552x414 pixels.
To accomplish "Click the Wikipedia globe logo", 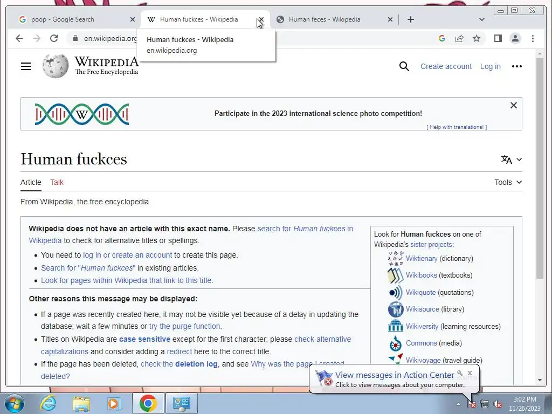I will (x=56, y=66).
